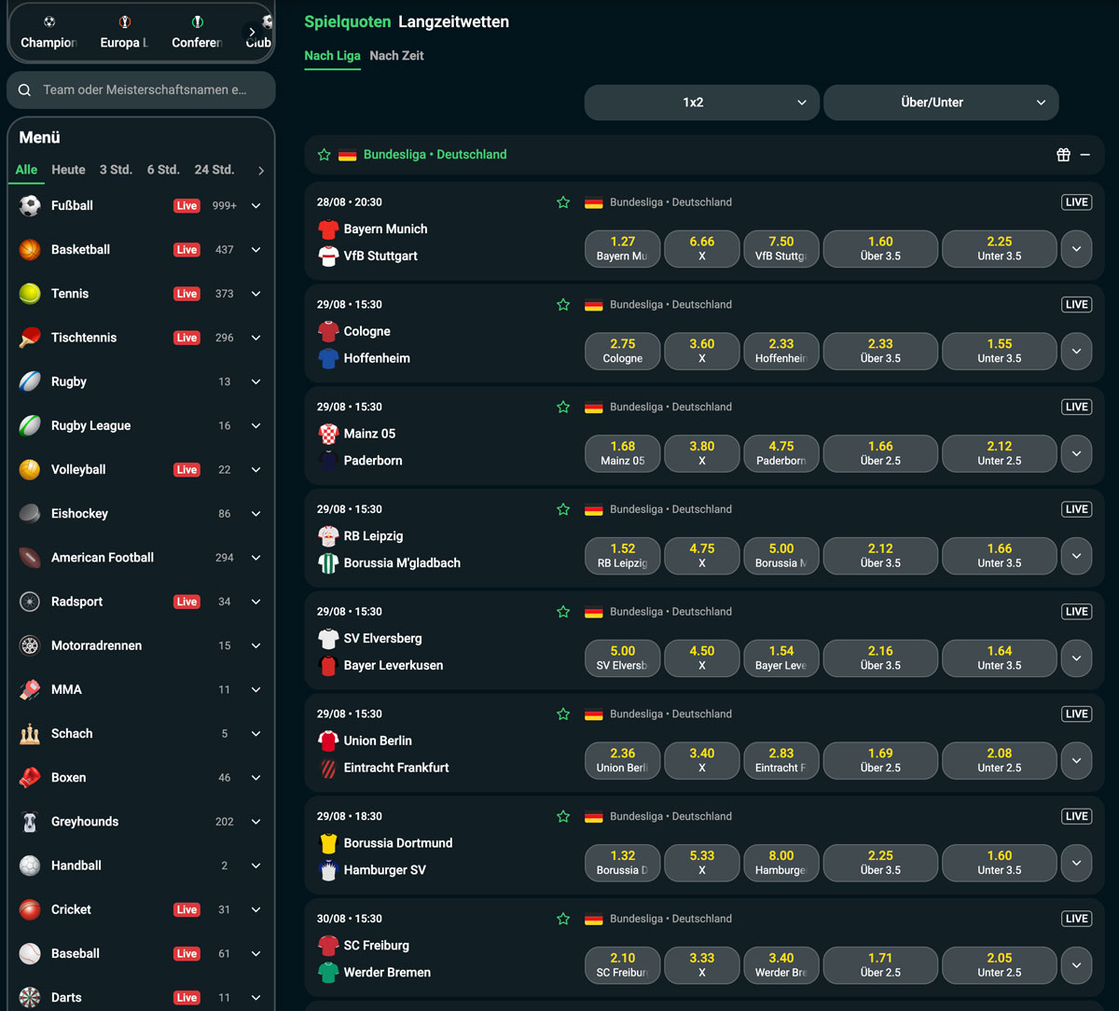The image size is (1119, 1011).
Task: Star Dortmund vs Hamburger SV match
Action: coord(563,817)
